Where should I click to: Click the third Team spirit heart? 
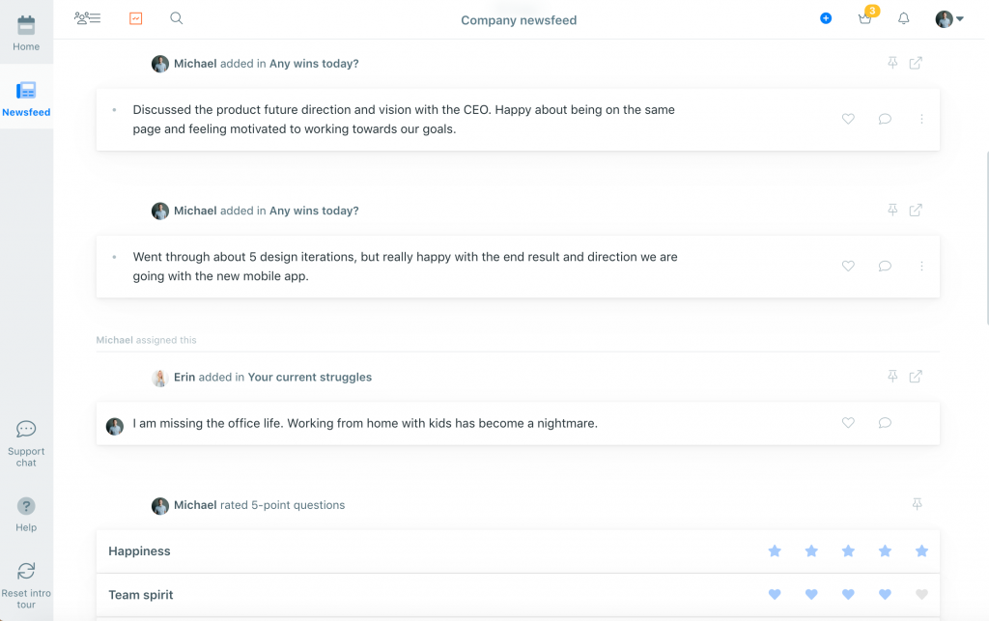(x=848, y=594)
